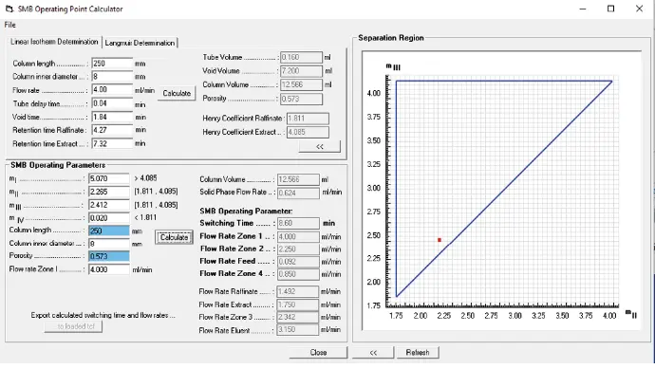Click the Close button at bottom
This screenshot has width=655, height=369.
pos(318,353)
